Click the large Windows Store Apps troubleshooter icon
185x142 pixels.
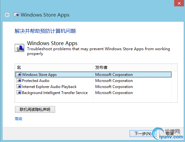click(x=19, y=48)
